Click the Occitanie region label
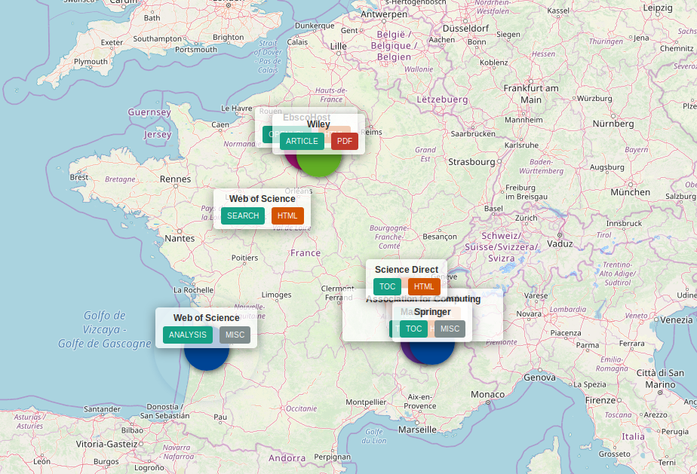This screenshot has height=474, width=697. tap(302, 408)
